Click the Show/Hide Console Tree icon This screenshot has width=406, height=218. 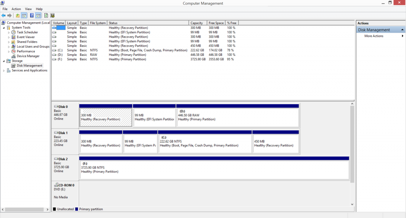(x=24, y=15)
